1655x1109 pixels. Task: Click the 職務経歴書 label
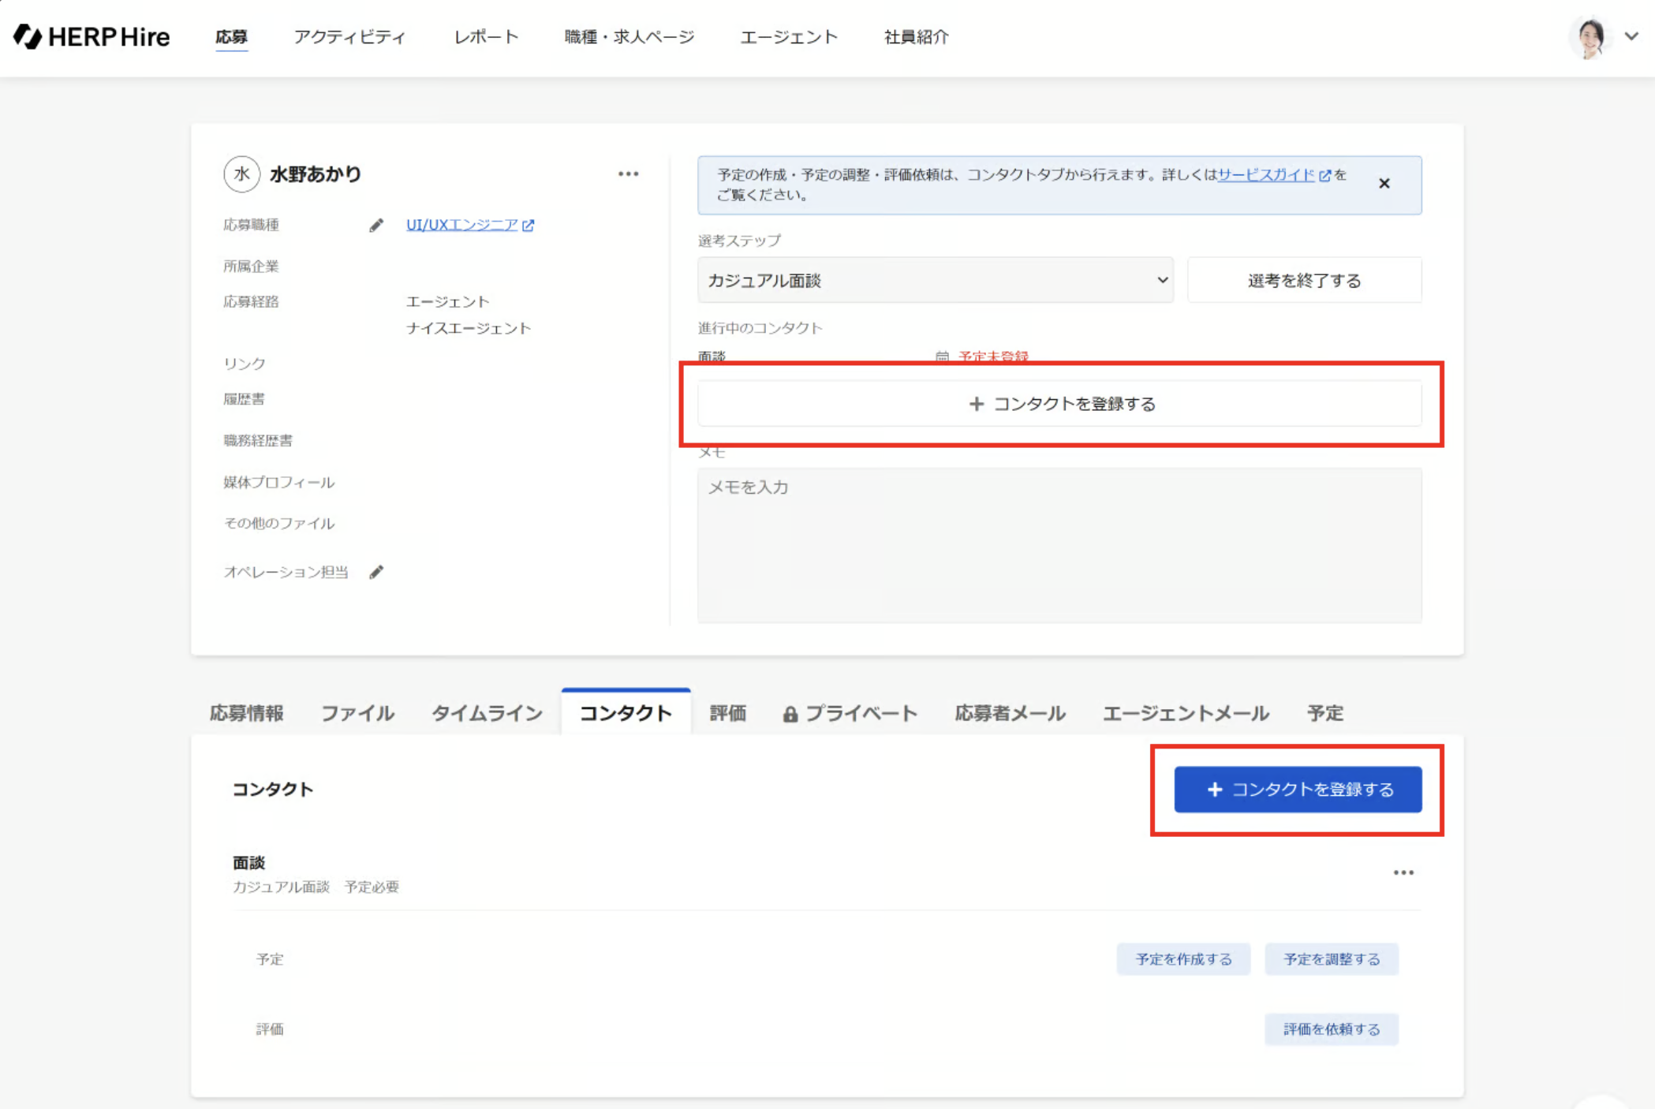(x=257, y=440)
